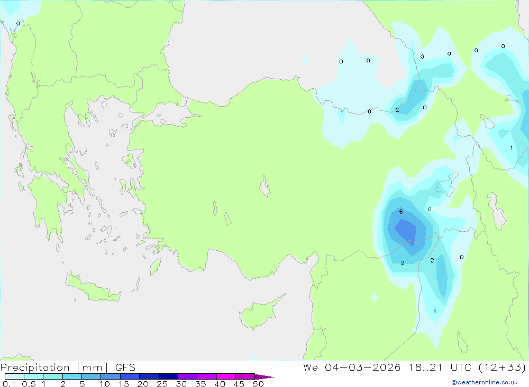Click the arrow tip beyond 50 on legend
The image size is (529, 387).
[x=265, y=376]
